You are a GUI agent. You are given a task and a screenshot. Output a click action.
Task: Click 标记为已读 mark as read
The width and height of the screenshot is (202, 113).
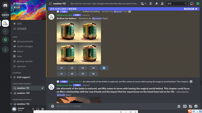tap(190, 9)
